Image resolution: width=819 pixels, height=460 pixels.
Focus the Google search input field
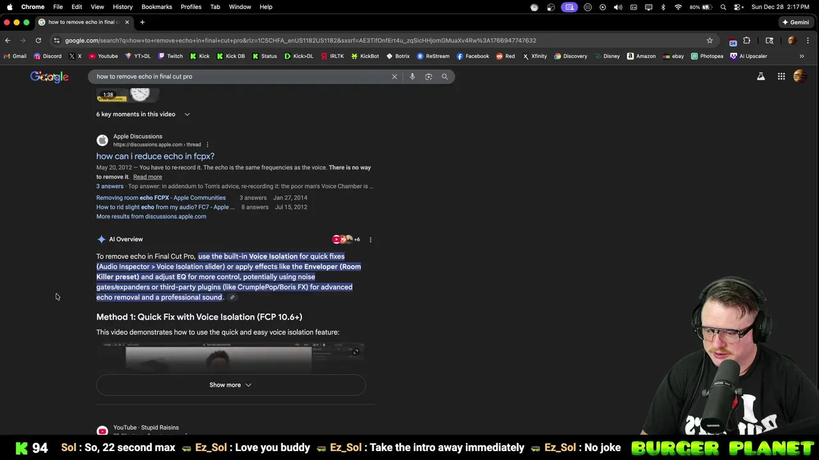[240, 77]
